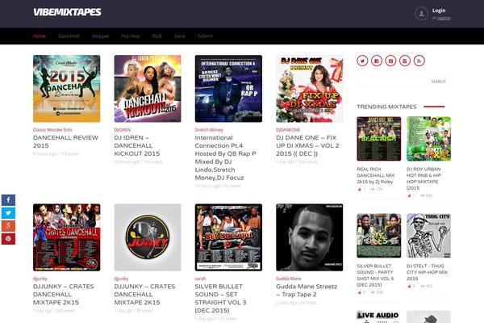Open the Set Straight cover thumbnail
The width and height of the screenshot is (484, 323).
228,237
